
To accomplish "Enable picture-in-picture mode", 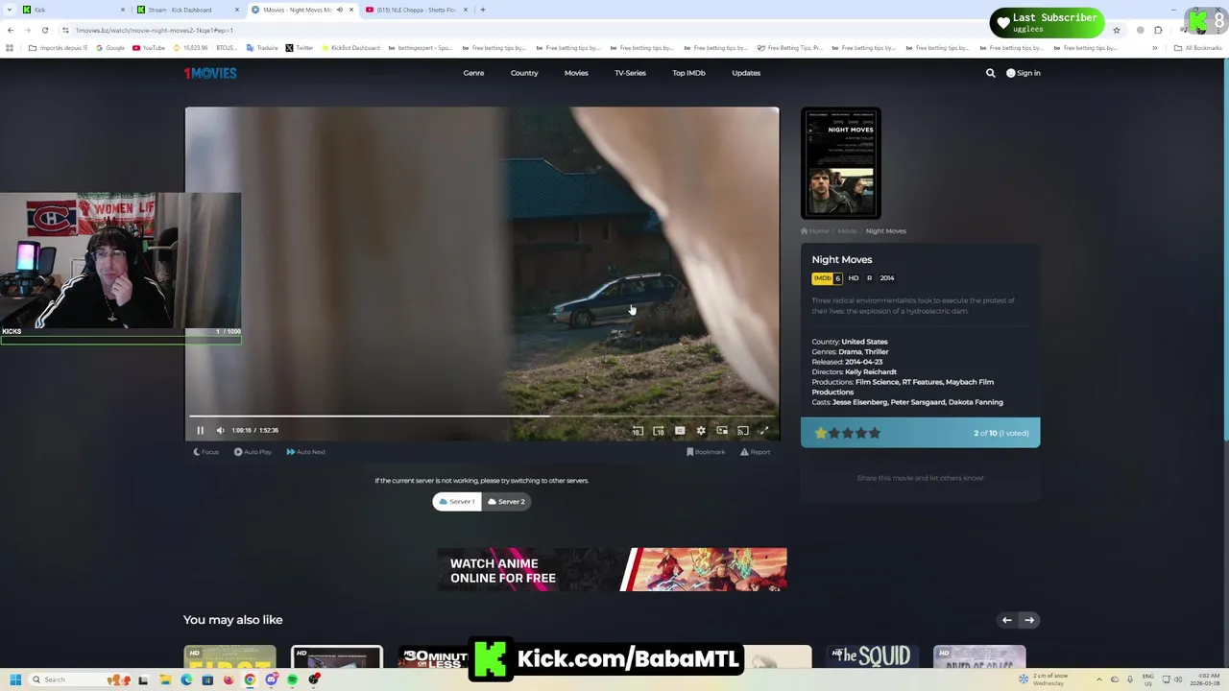I will click(722, 431).
